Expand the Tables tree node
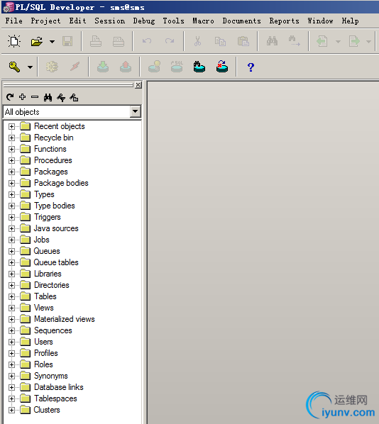Screen dimensions: 379x424 point(11,296)
